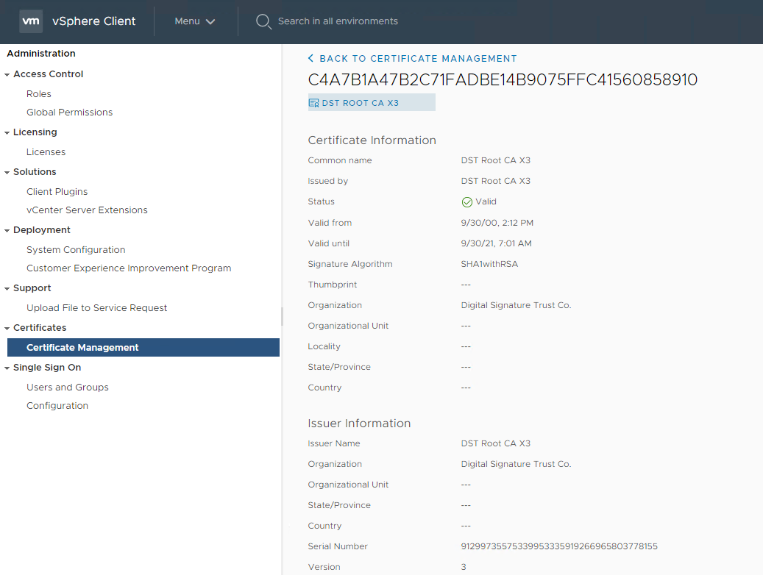Select the DST ROOT CA X3 tab
Viewport: 763px width, 575px height.
pos(372,103)
